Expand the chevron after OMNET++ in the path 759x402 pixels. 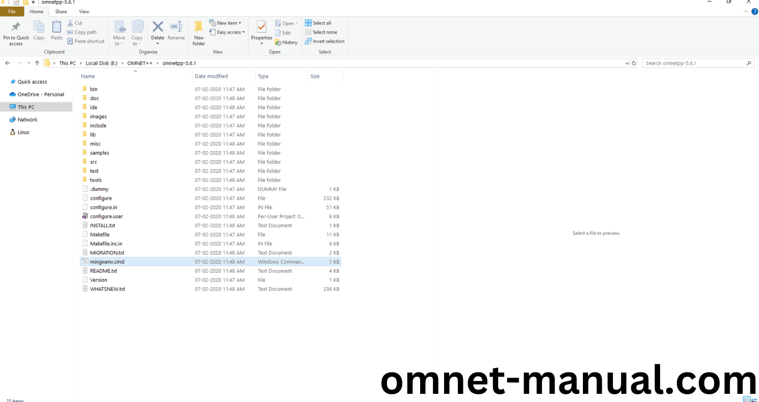coord(157,63)
